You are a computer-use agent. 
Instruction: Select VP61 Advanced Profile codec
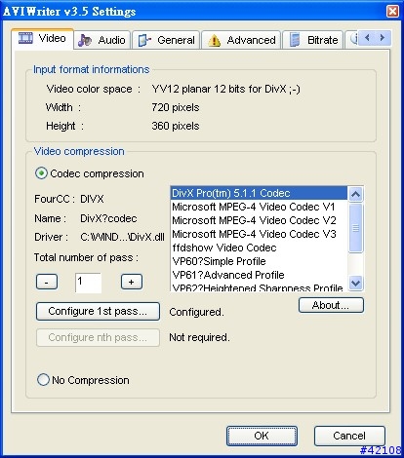click(x=259, y=275)
